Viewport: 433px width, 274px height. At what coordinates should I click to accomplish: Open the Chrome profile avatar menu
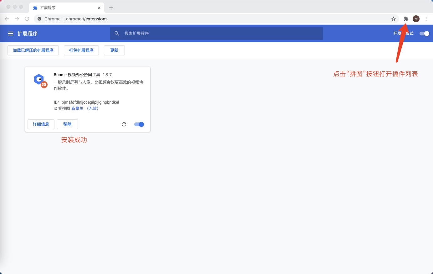point(416,19)
